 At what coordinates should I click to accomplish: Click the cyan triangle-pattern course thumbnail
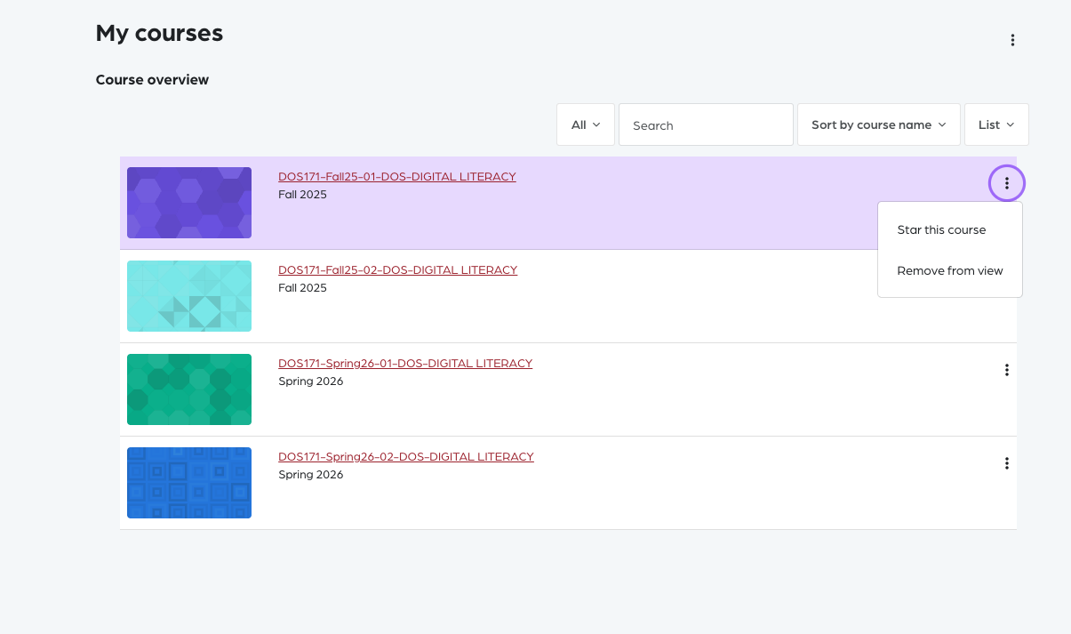tap(189, 296)
